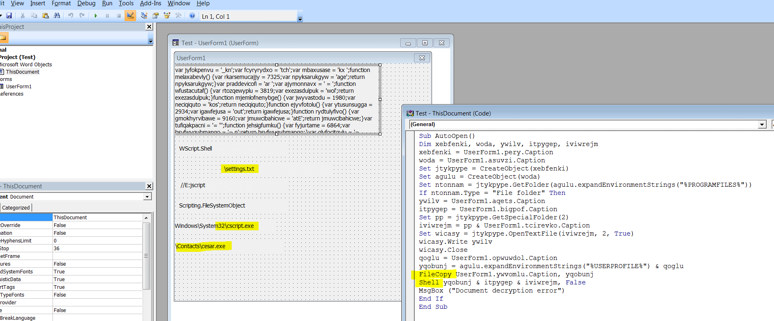Click the properties list vertical scrollbar thumb

point(146,256)
